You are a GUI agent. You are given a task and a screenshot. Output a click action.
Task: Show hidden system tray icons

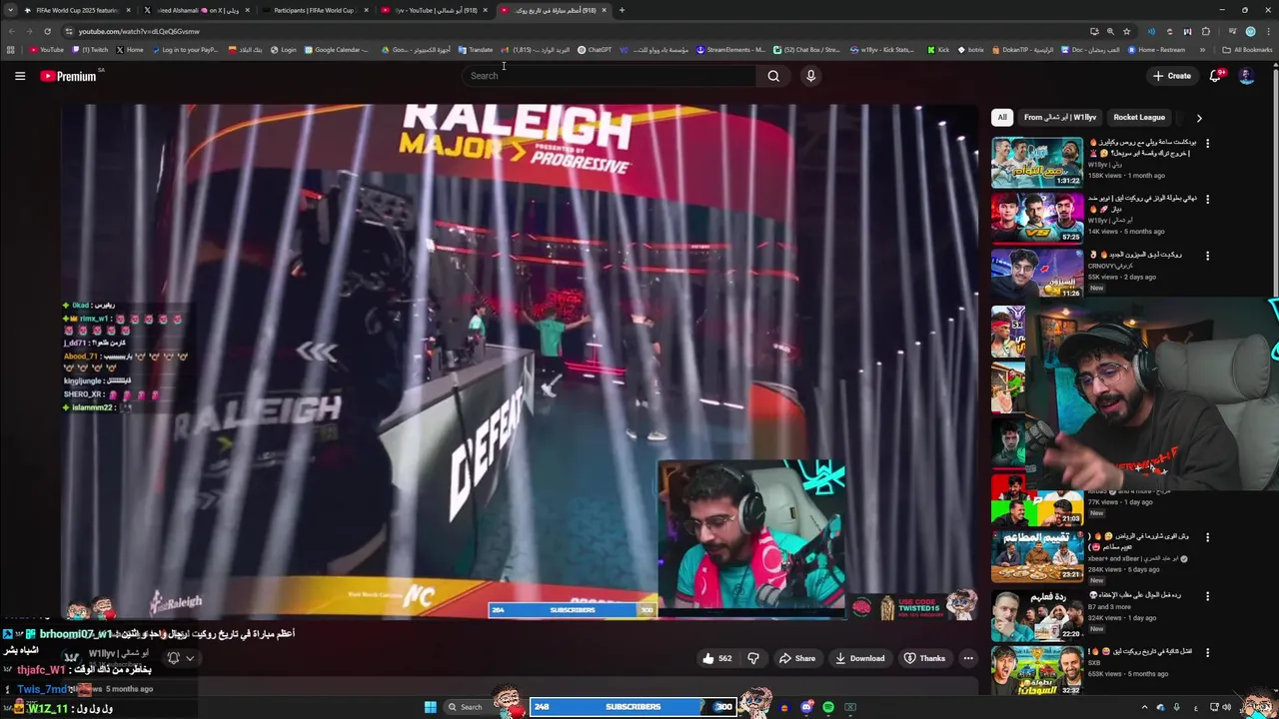pos(1145,707)
